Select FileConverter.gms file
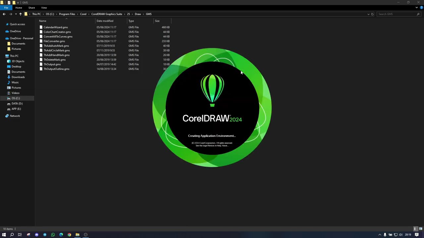The image size is (424, 238). click(54, 41)
